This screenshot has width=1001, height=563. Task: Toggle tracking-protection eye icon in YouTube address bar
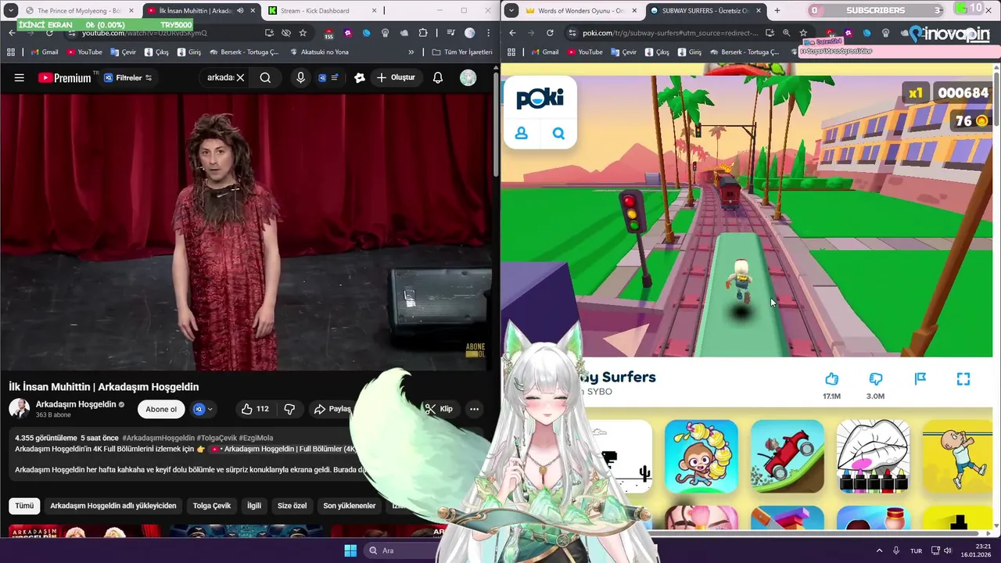[286, 33]
